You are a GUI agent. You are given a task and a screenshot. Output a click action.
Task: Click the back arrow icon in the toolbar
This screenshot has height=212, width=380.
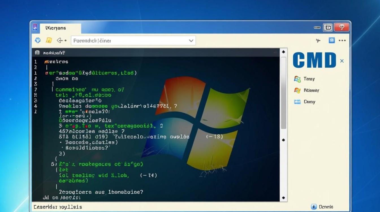click(x=61, y=40)
